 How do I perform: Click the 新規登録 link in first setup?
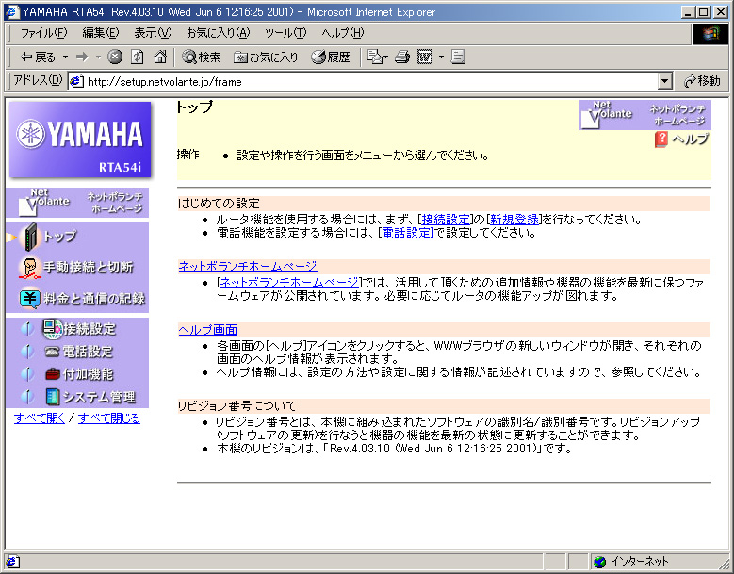pyautogui.click(x=514, y=219)
